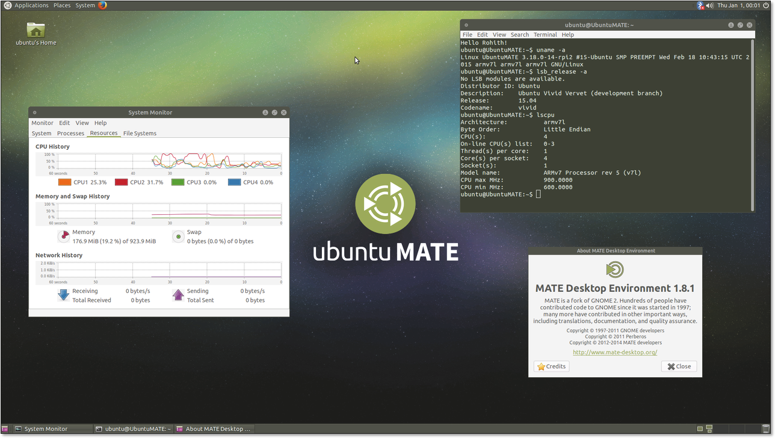The image size is (775, 438).
Task: Click the Memory pie icon in System Monitor
Action: [64, 236]
